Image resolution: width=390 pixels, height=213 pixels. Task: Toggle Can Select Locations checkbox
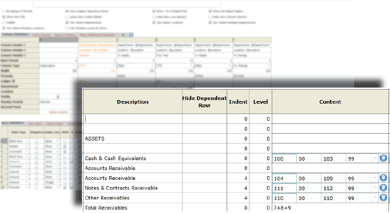tap(154, 22)
